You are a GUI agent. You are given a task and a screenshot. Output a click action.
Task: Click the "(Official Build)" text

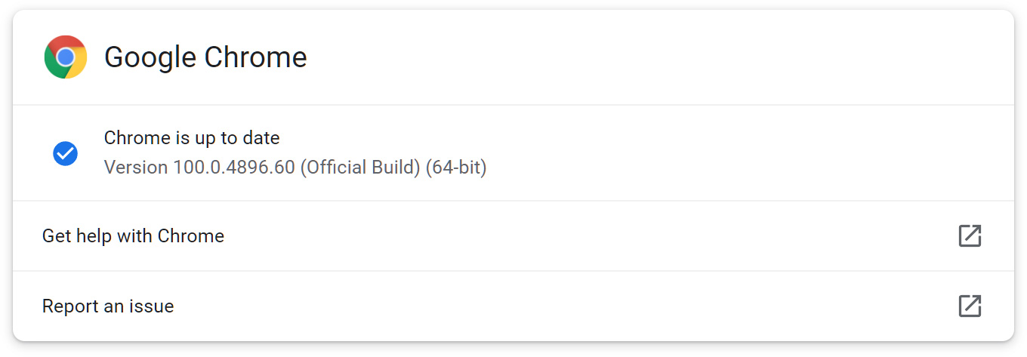360,167
